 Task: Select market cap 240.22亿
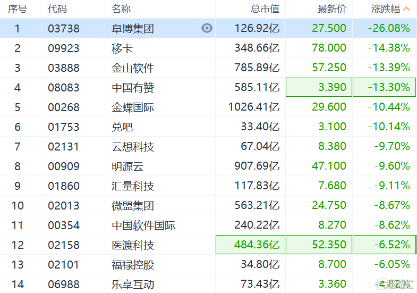point(257,225)
